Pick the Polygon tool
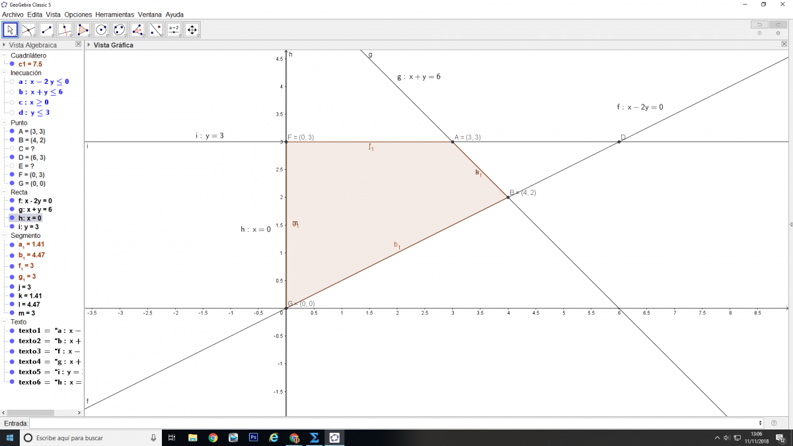Screen dimensions: 793x446 [83, 30]
